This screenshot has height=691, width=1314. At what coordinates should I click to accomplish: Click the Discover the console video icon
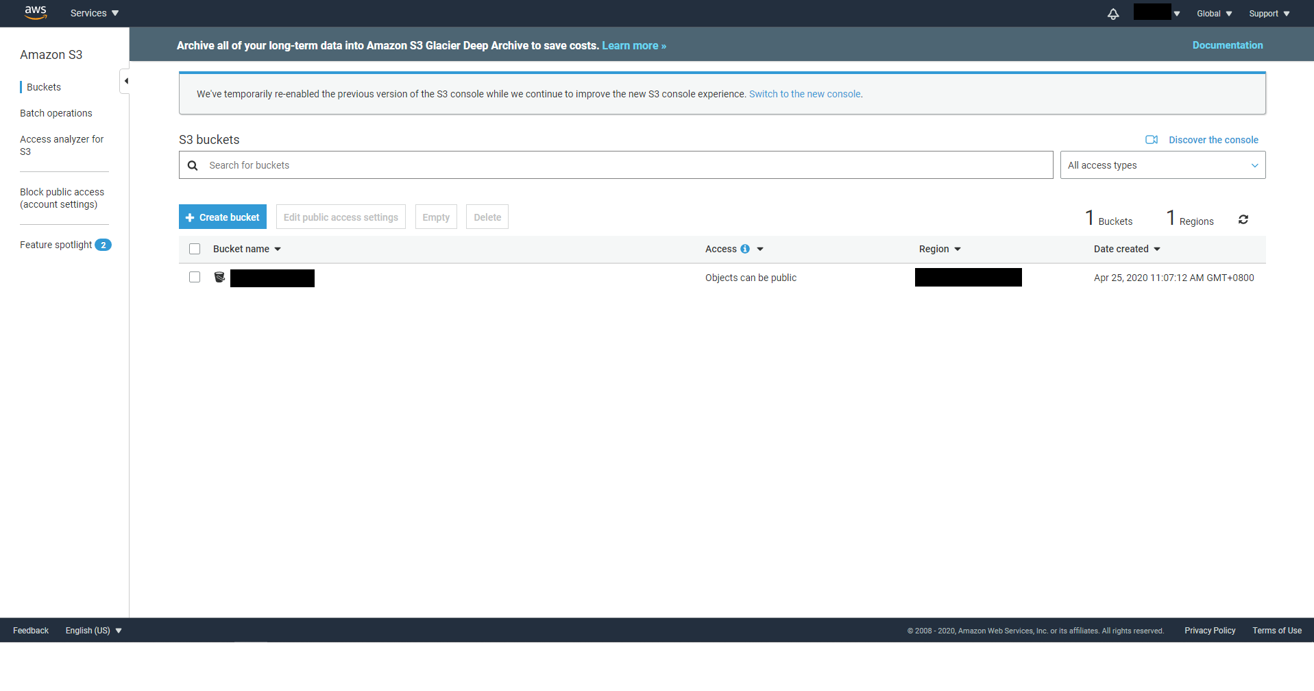click(1152, 140)
